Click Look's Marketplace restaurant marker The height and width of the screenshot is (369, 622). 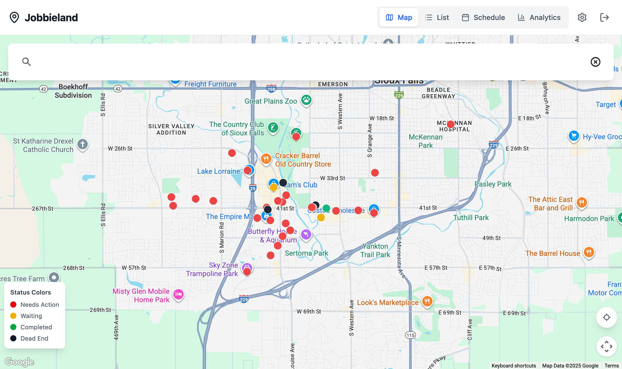tap(427, 301)
